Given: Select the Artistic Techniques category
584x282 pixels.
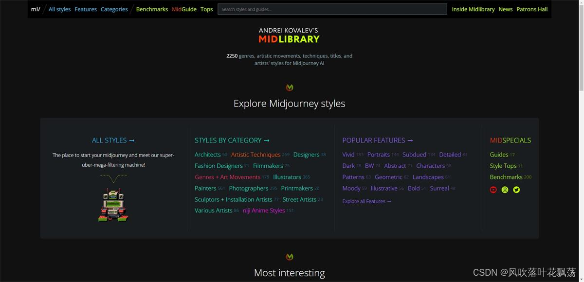Looking at the screenshot, I should pos(256,155).
